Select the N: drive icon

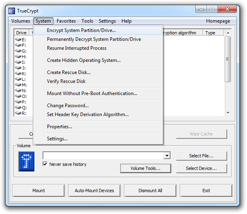coord(18,90)
